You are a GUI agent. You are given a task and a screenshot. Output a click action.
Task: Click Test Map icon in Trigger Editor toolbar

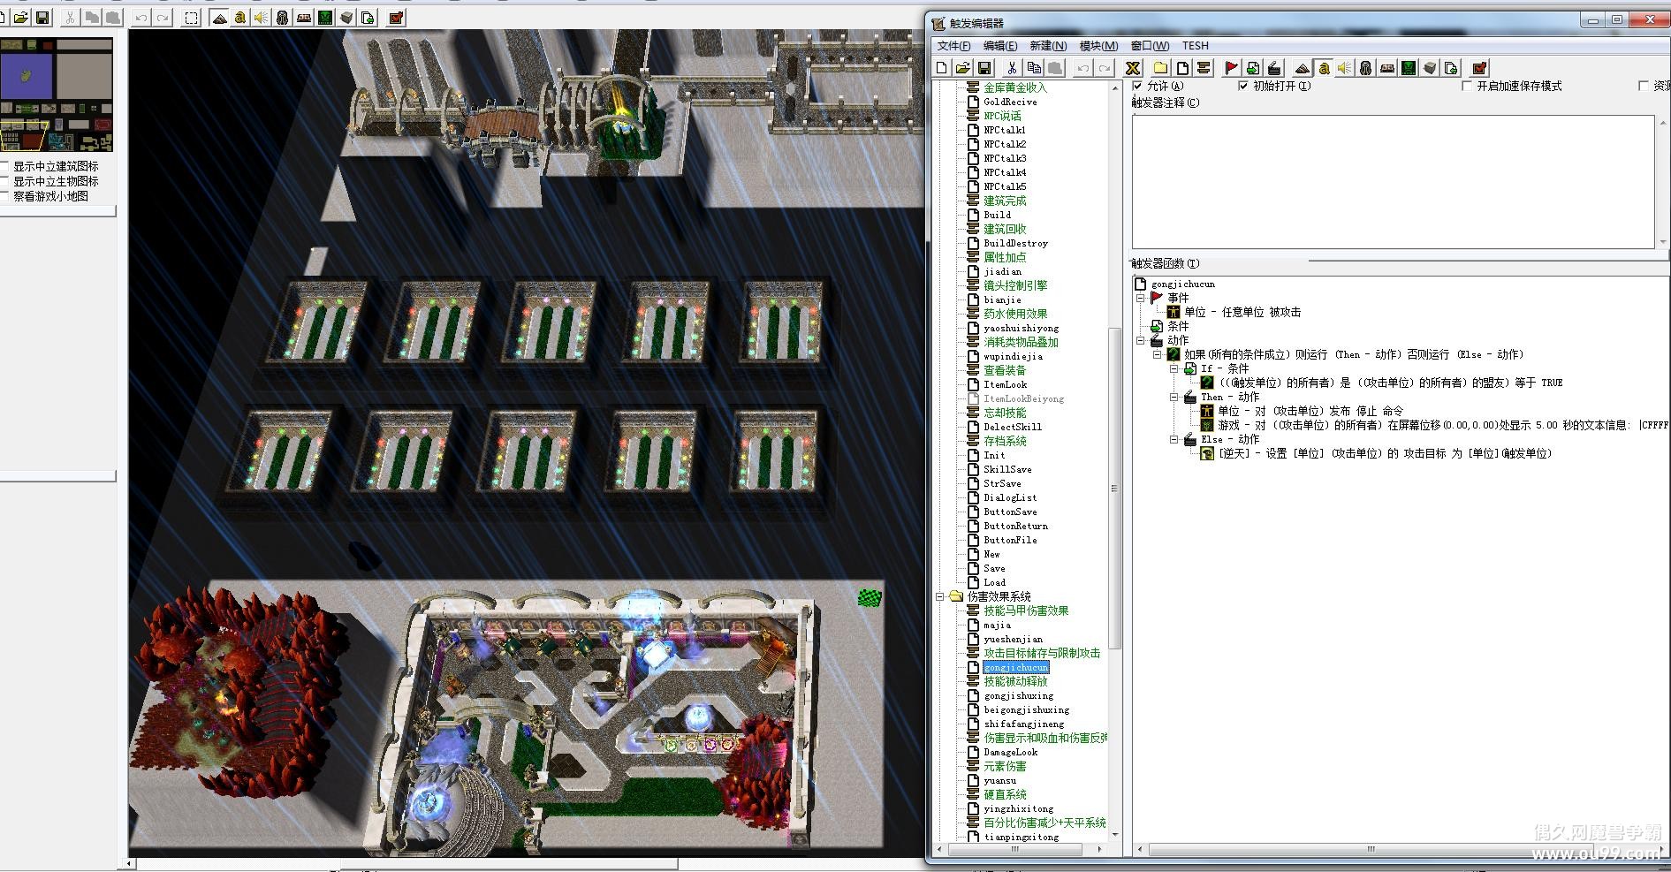(1480, 68)
